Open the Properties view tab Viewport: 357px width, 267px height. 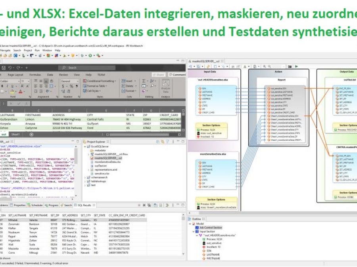[18, 205]
